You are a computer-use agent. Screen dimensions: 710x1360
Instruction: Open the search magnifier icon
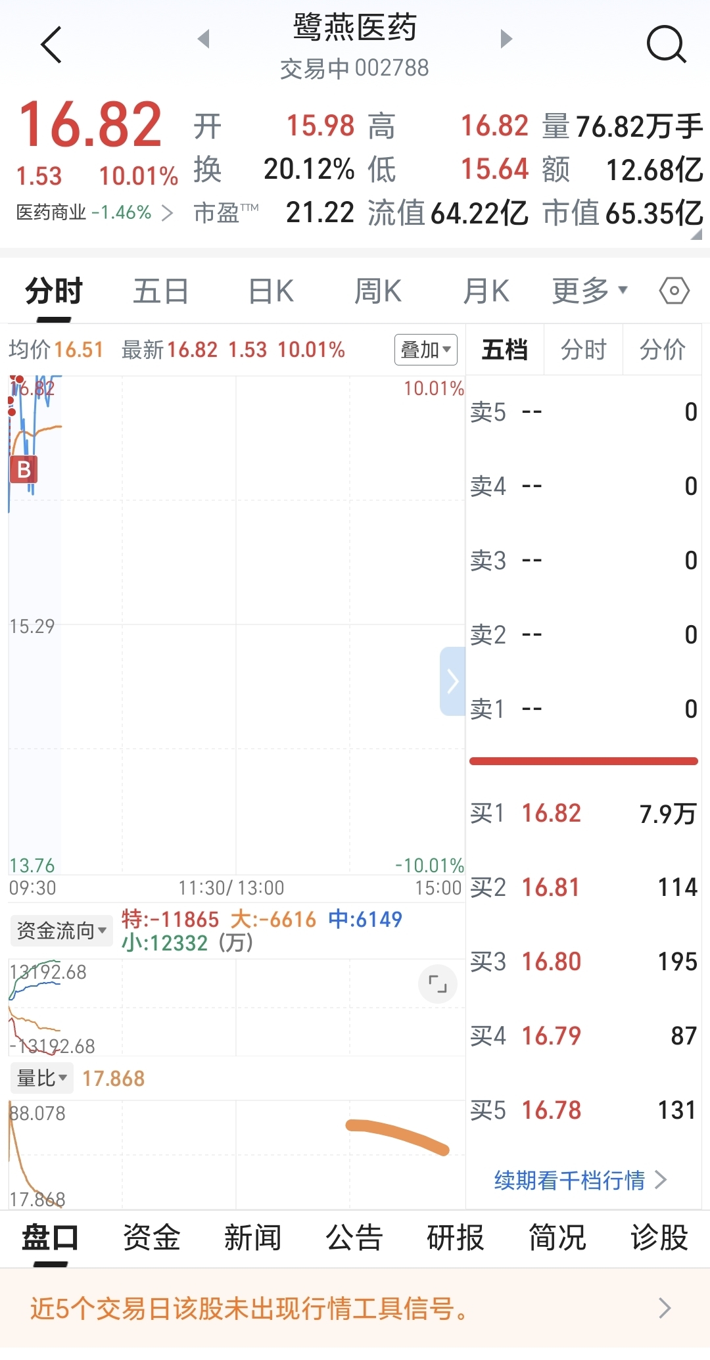point(666,45)
